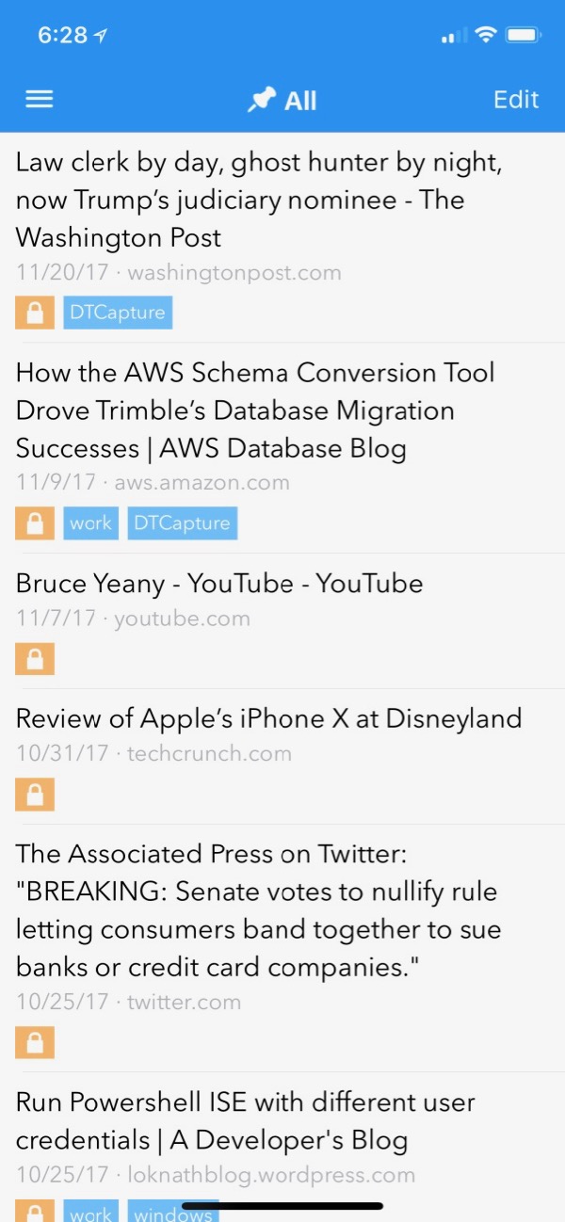The height and width of the screenshot is (1222, 565).
Task: Tap the lock icon under Powershell ISE bookmark
Action: click(35, 1211)
